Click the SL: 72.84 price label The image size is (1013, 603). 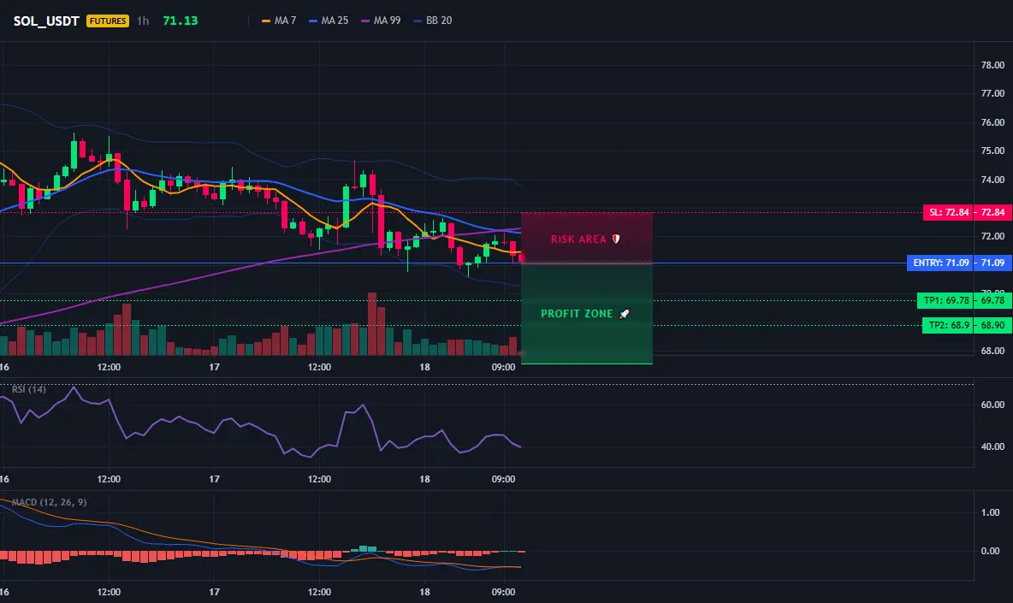pyautogui.click(x=948, y=212)
